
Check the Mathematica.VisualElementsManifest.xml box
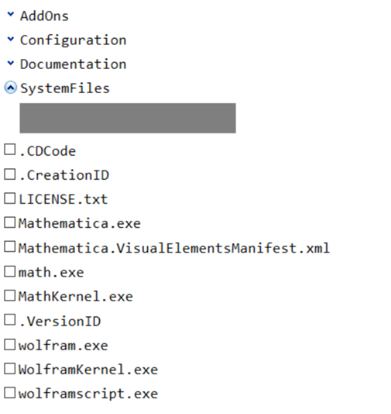pyautogui.click(x=10, y=248)
